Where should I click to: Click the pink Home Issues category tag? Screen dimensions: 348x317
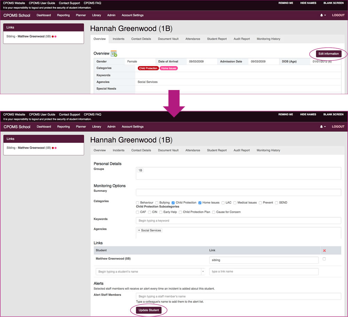click(x=169, y=68)
